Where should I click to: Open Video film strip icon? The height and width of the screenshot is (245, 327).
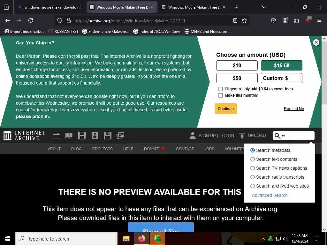point(82,136)
